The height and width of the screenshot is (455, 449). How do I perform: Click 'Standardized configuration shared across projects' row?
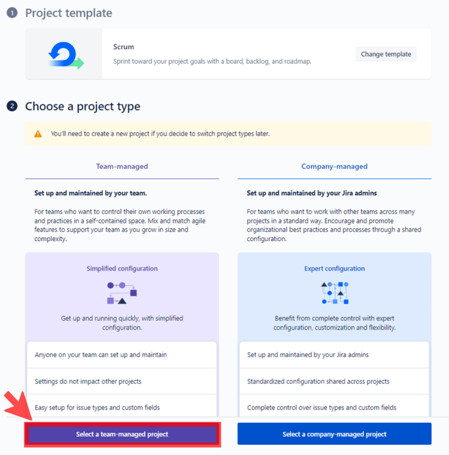[x=334, y=381]
